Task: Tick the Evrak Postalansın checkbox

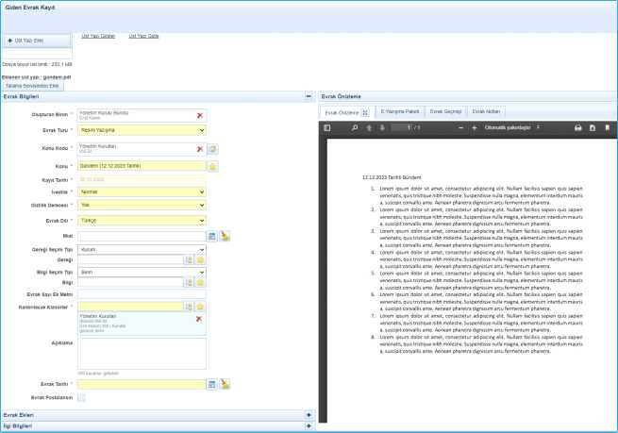Action: 81,398
